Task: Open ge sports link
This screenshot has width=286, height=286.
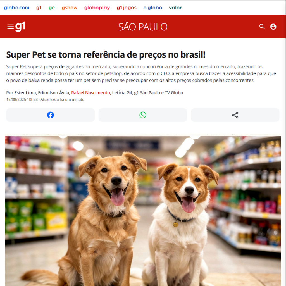Action: click(x=52, y=8)
